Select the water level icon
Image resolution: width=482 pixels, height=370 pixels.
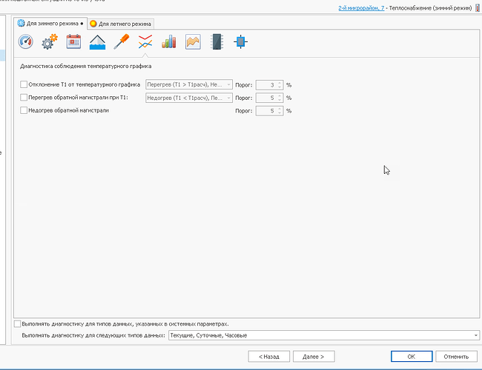(98, 42)
